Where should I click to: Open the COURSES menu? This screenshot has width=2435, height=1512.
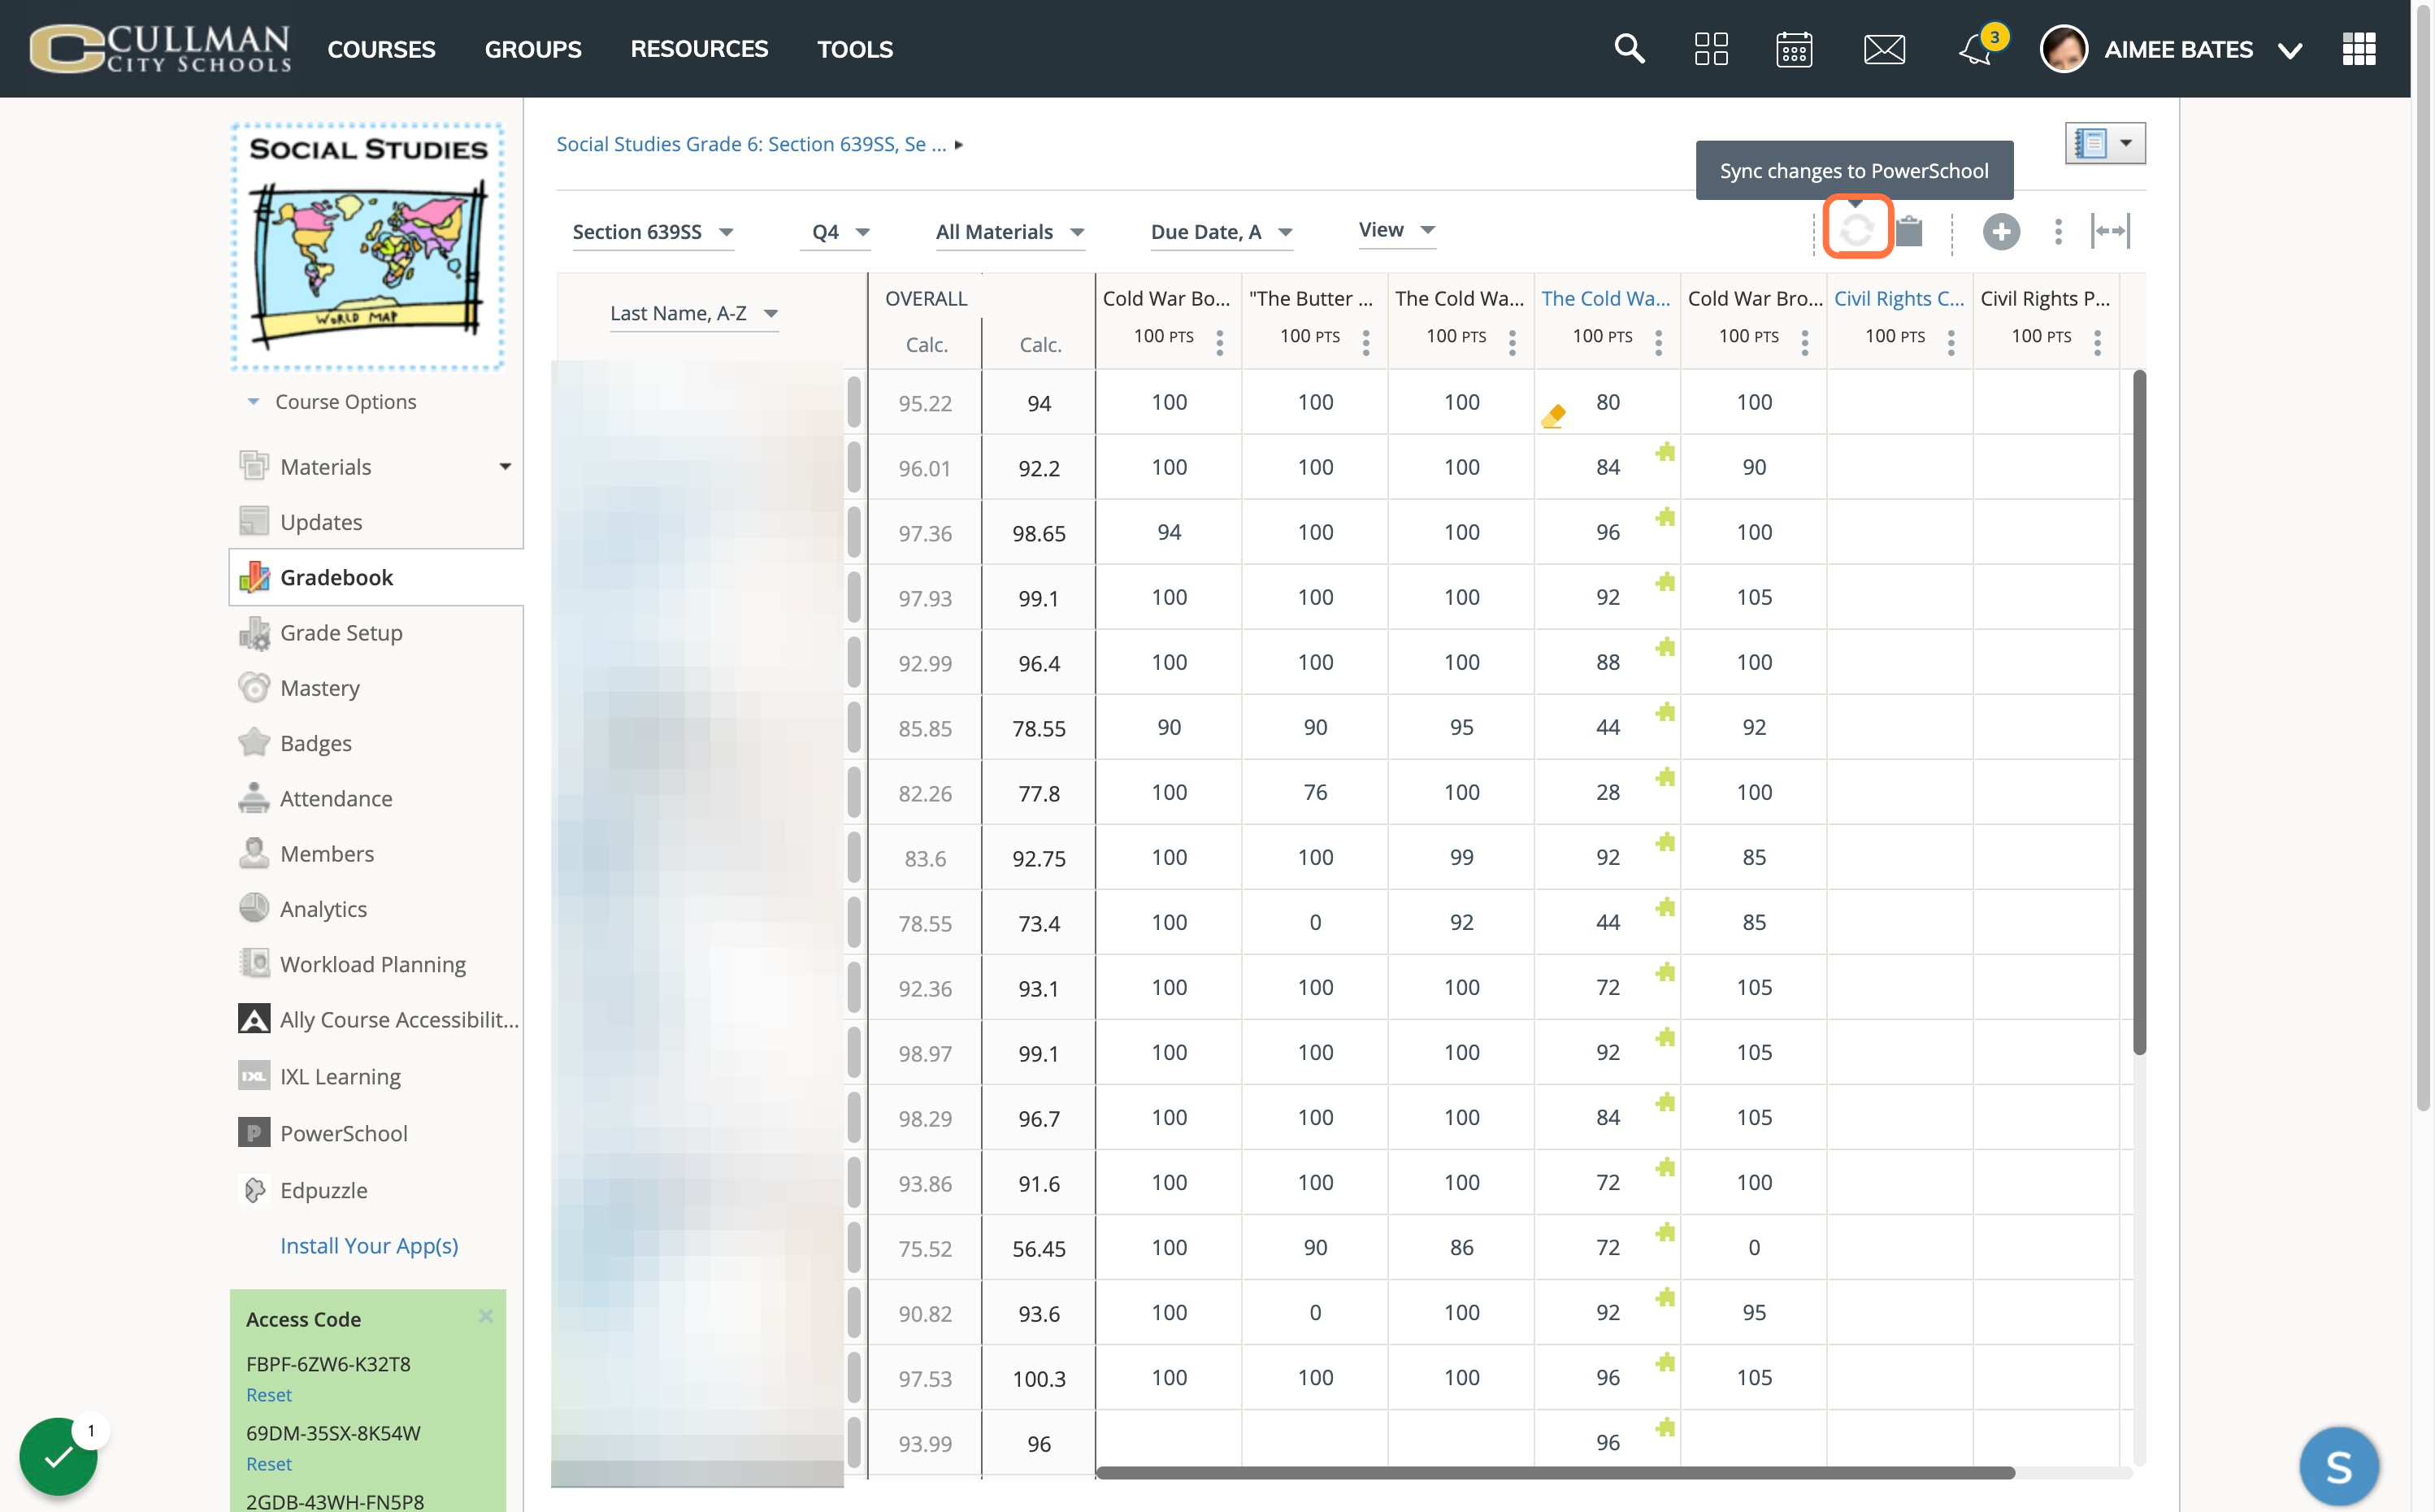click(382, 49)
